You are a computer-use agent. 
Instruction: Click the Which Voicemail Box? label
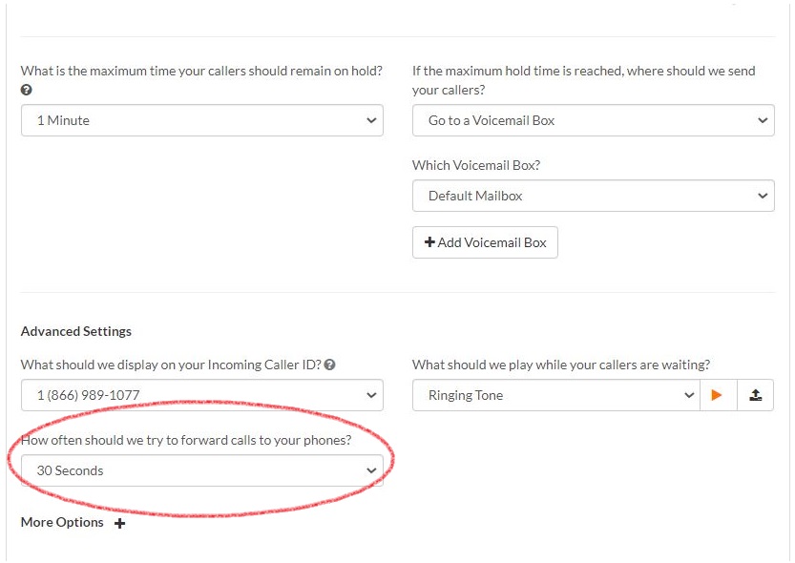coord(476,165)
